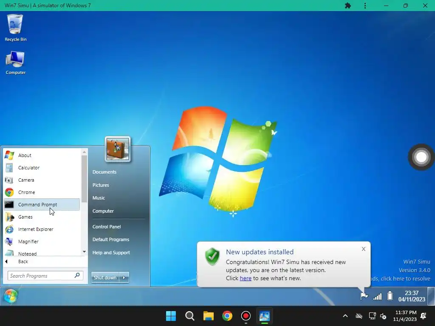This screenshot has height=326, width=435.
Task: Open Windows 11 taskbar Search
Action: pyautogui.click(x=190, y=316)
